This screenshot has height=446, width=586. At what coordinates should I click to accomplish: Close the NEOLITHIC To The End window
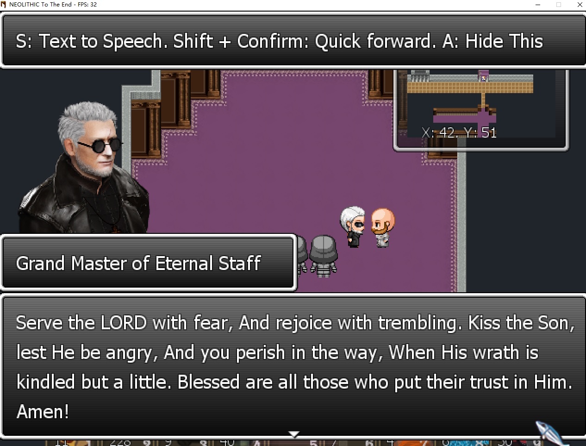(x=580, y=5)
